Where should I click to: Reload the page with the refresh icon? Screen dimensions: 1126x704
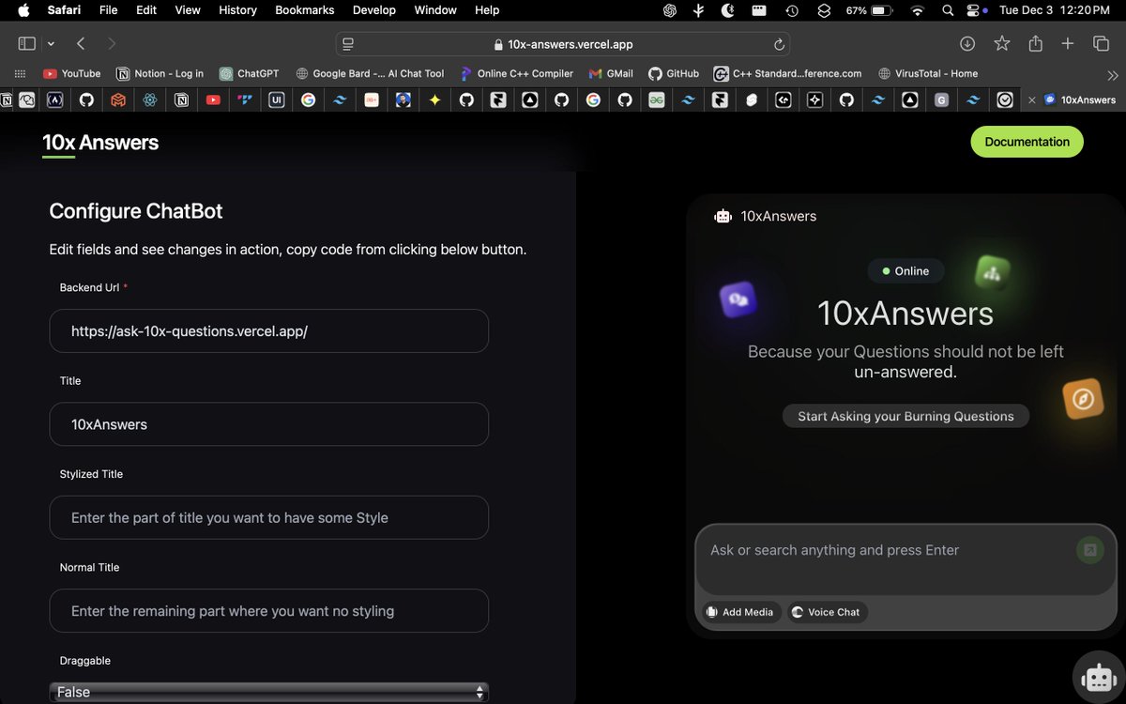(779, 44)
